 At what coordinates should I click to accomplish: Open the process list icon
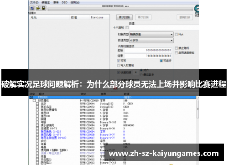coord(32,8)
